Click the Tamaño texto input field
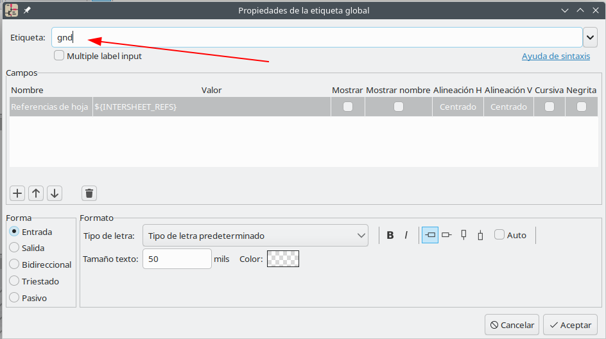Image resolution: width=606 pixels, height=339 pixels. pos(177,259)
